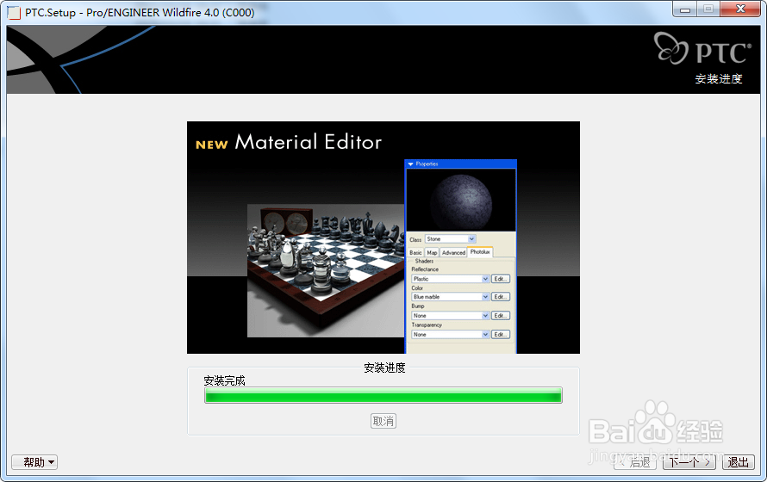
Task: Close the PTC.Setup window
Action: click(740, 9)
